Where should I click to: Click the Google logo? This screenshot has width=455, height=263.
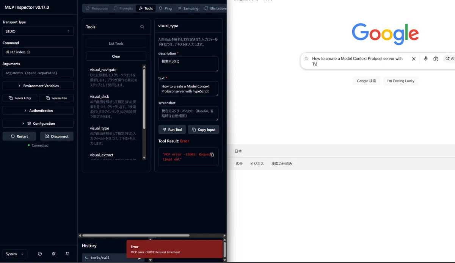point(385,34)
